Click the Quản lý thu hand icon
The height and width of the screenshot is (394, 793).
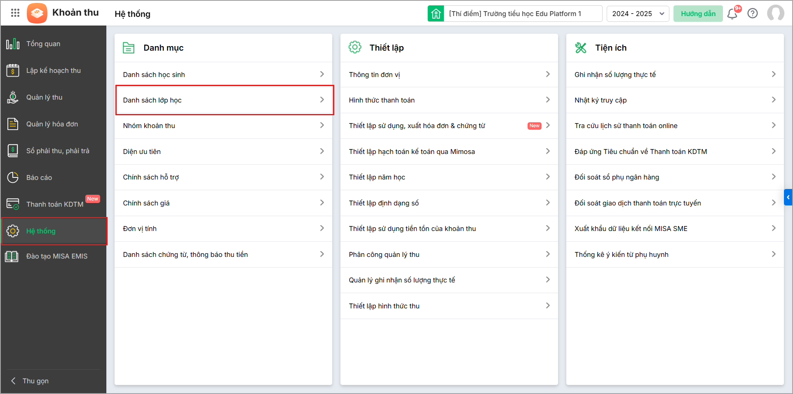click(x=13, y=97)
